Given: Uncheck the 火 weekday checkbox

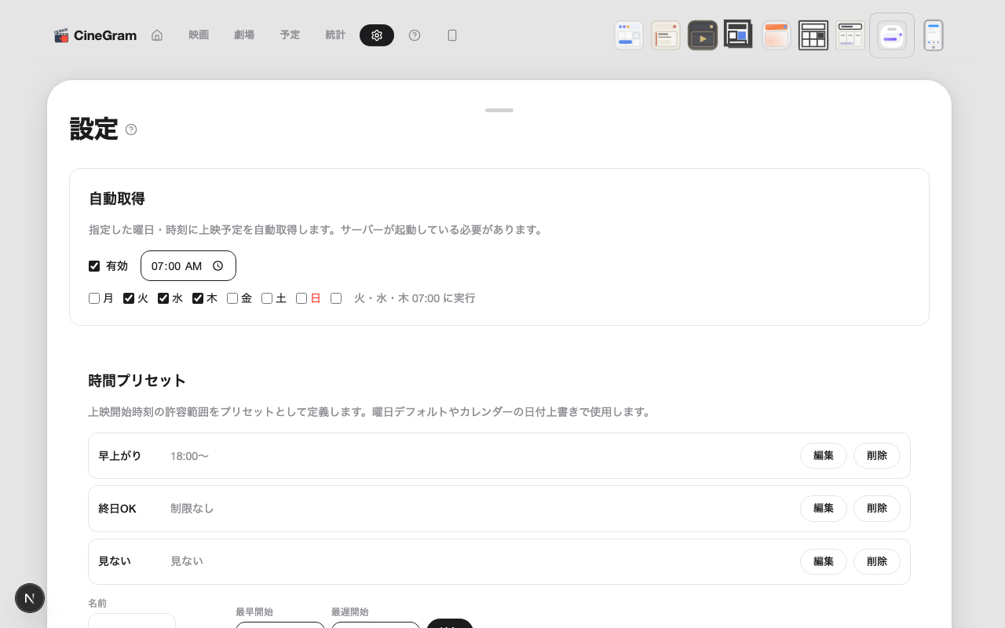Looking at the screenshot, I should click(128, 298).
